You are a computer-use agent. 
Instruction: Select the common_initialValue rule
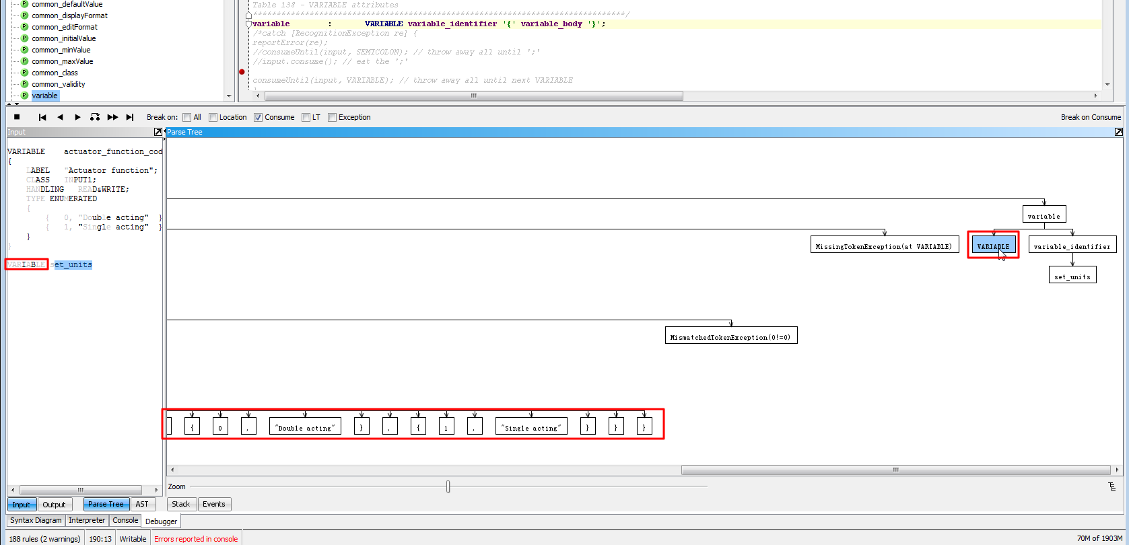(64, 38)
